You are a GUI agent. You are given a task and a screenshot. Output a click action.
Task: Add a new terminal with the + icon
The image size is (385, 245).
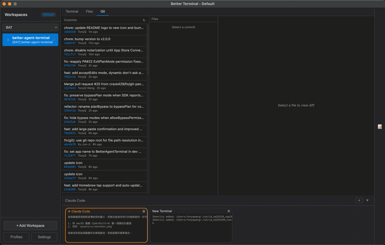tap(359, 200)
